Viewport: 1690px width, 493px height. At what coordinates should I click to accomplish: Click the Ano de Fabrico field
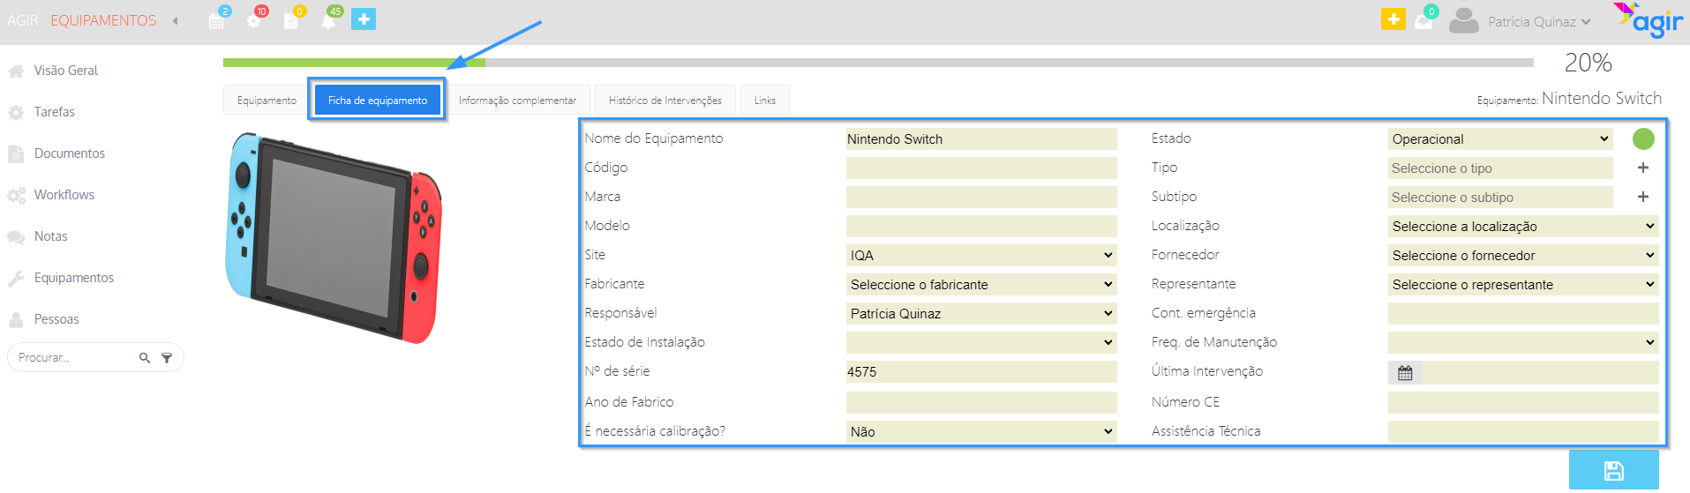[981, 403]
